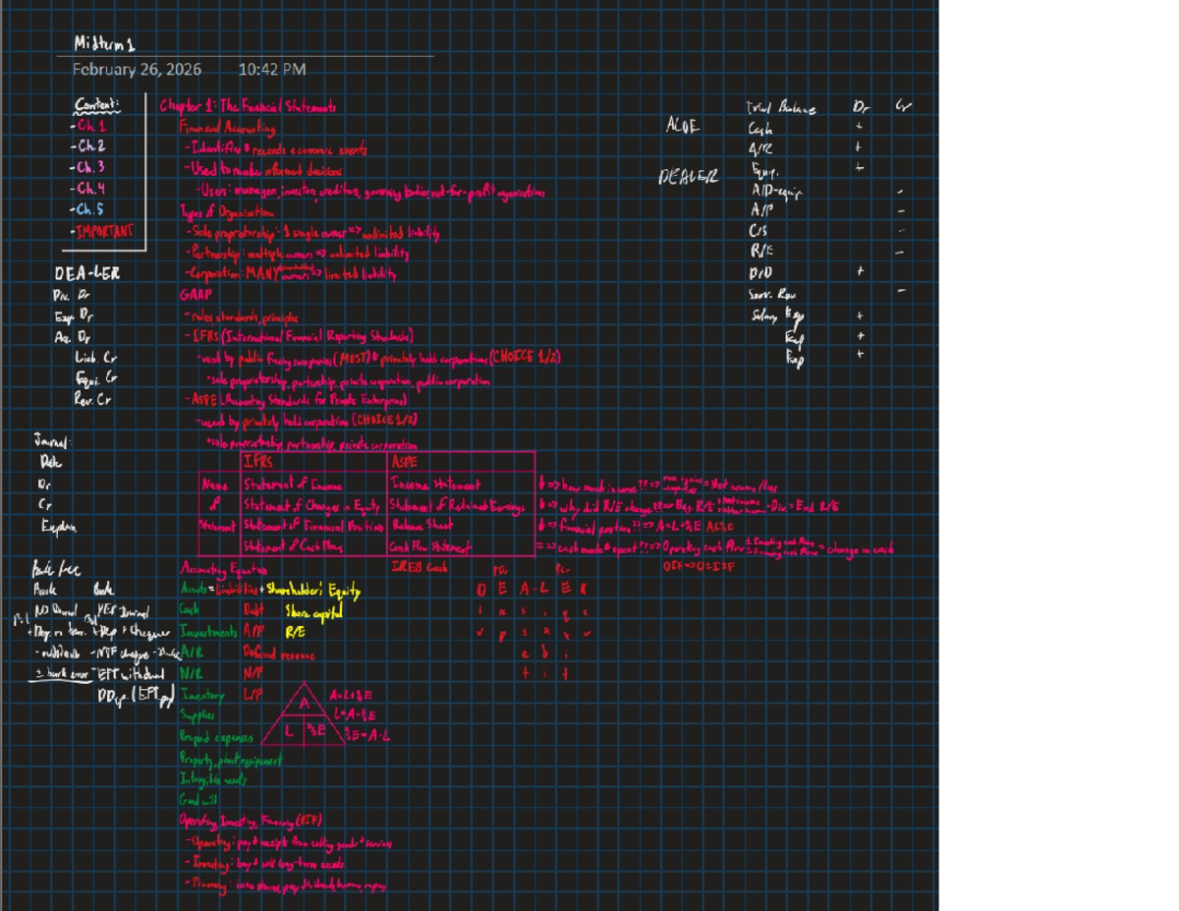
Task: Click the yellow "Share capital" text
Action: click(x=312, y=612)
